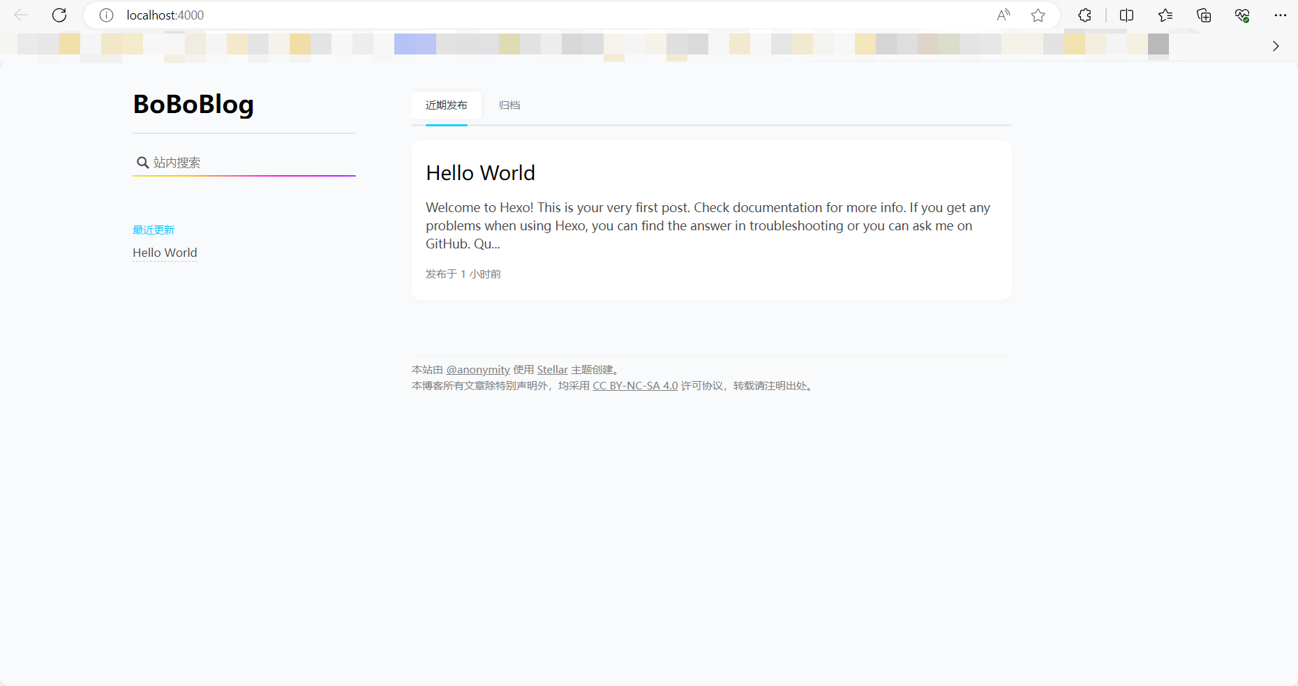The image size is (1298, 686).
Task: Click the search magnifier icon in sidebar
Action: point(142,163)
